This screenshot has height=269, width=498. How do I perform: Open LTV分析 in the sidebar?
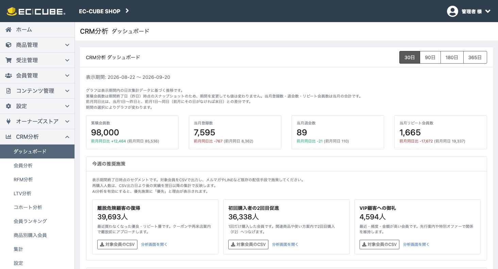pyautogui.click(x=37, y=193)
